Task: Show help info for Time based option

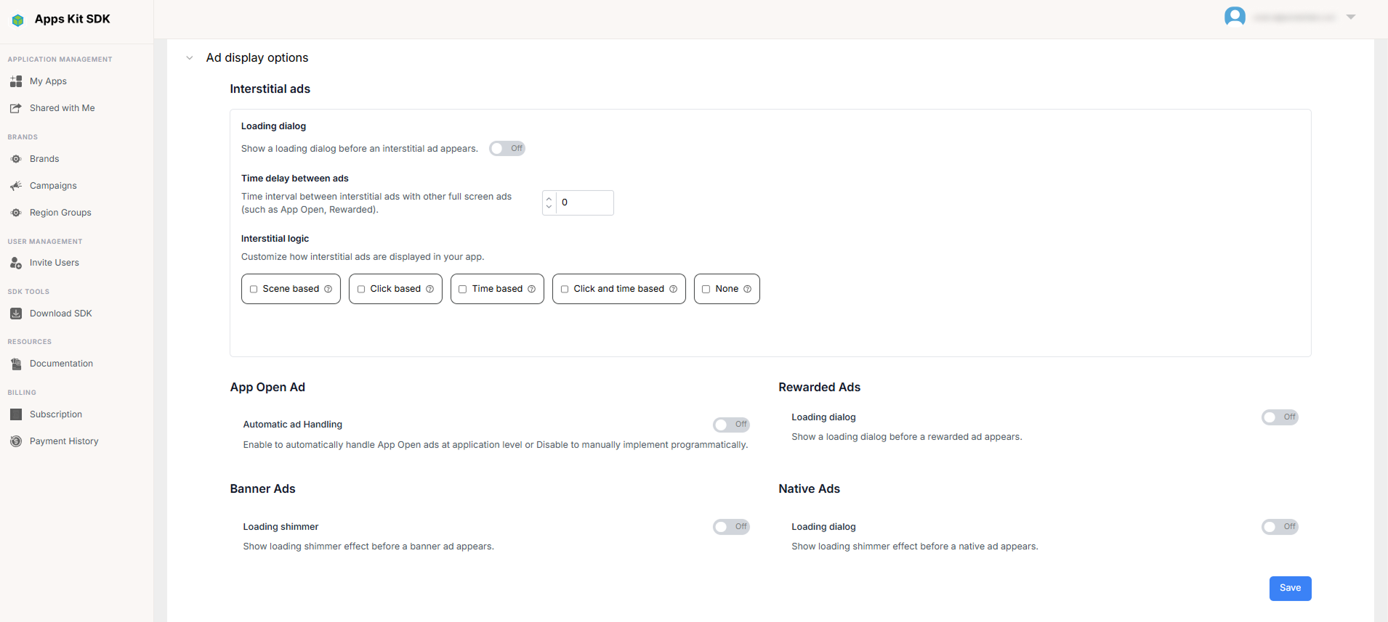Action: click(532, 289)
